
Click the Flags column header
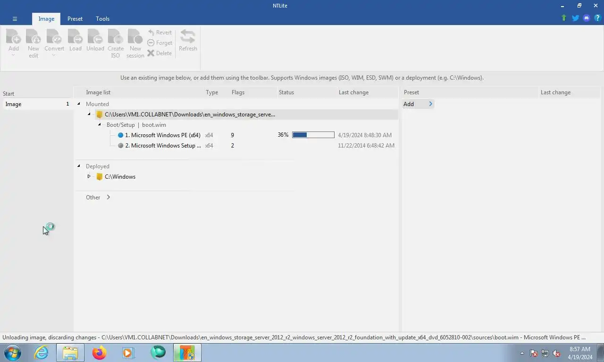pos(238,92)
